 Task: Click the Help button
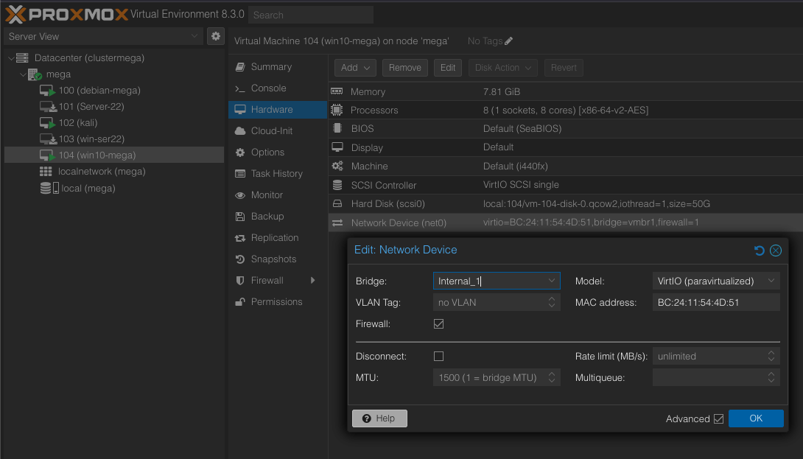click(379, 418)
